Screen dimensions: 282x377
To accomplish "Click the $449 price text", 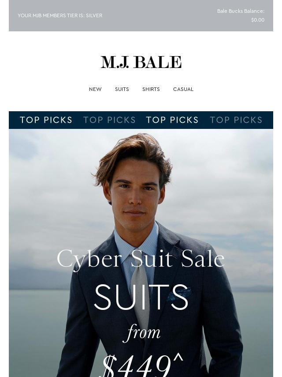I will pos(143,365).
